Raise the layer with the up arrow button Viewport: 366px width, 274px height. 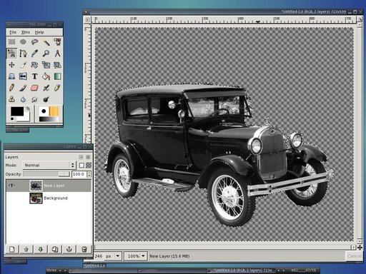(x=26, y=249)
